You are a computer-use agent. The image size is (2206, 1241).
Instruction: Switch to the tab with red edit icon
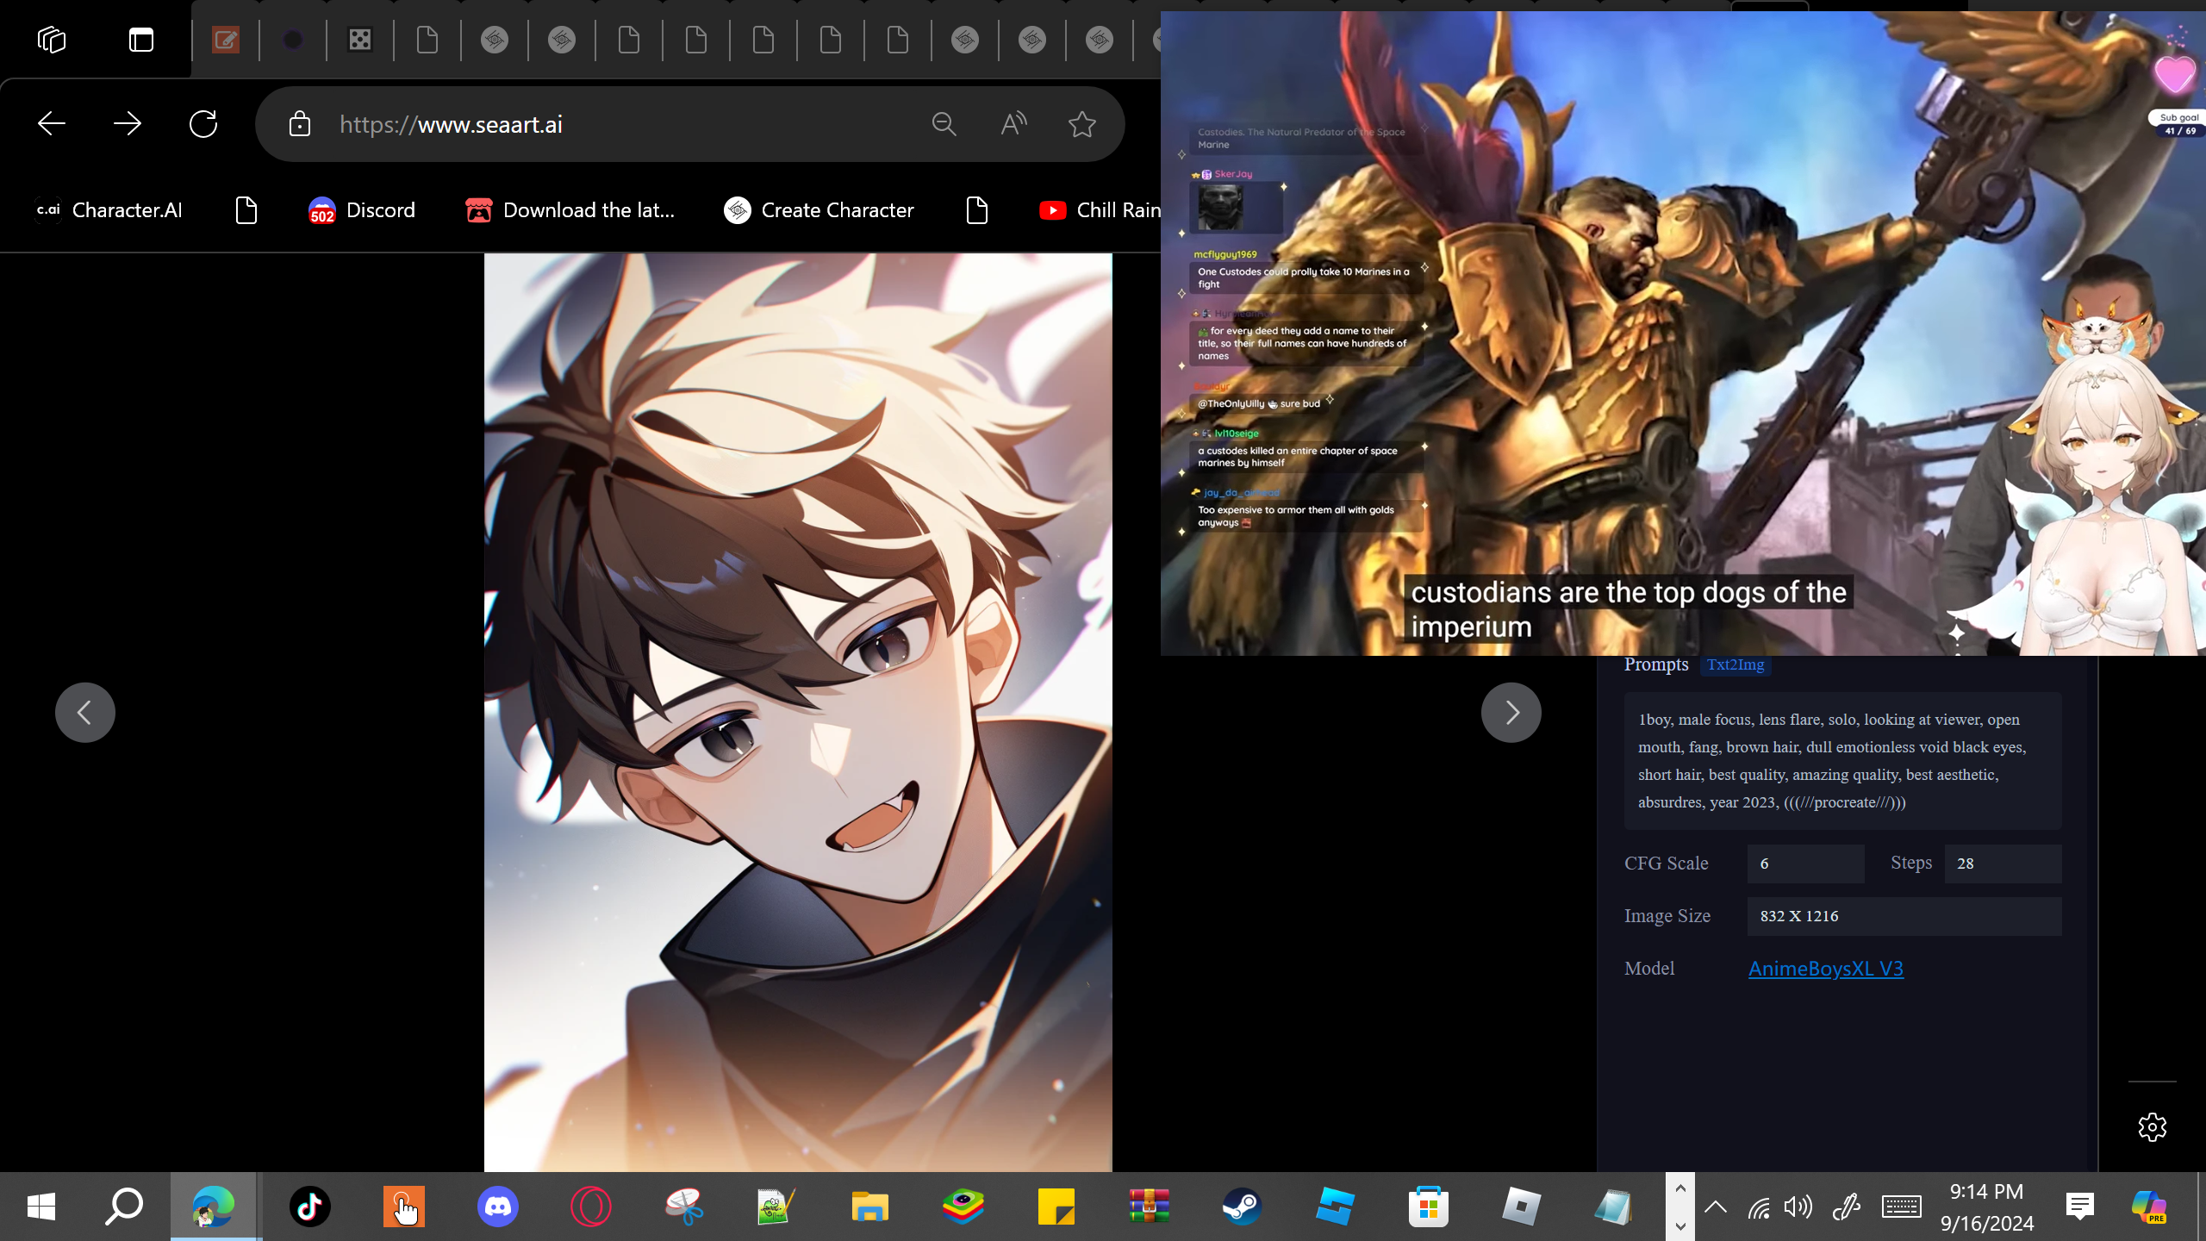point(226,40)
